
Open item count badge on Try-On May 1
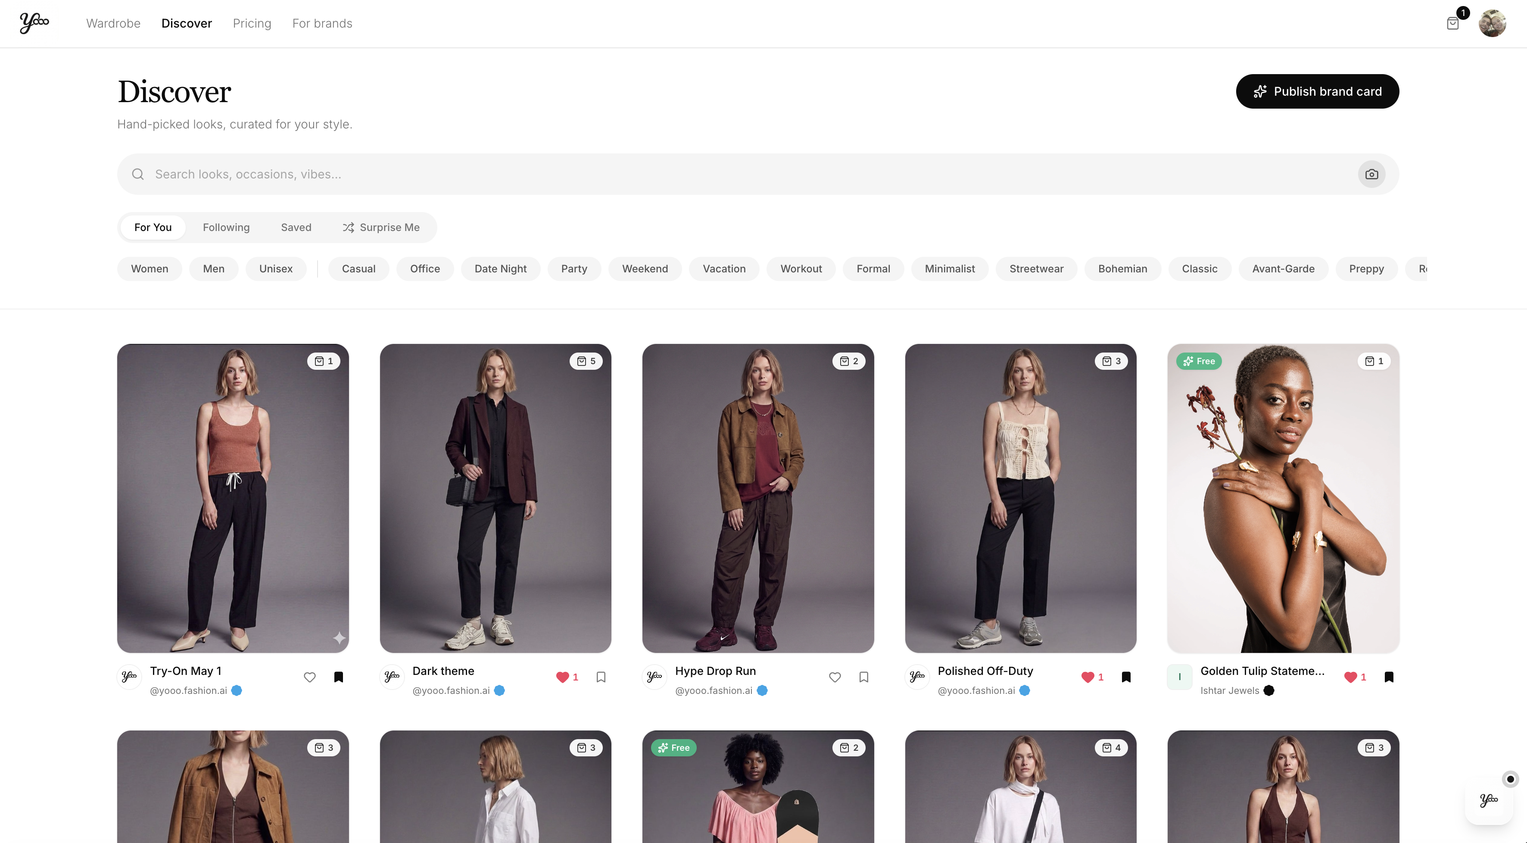point(324,361)
